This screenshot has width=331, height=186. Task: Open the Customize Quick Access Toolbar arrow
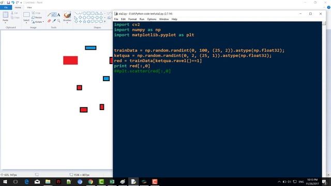(21, 3)
